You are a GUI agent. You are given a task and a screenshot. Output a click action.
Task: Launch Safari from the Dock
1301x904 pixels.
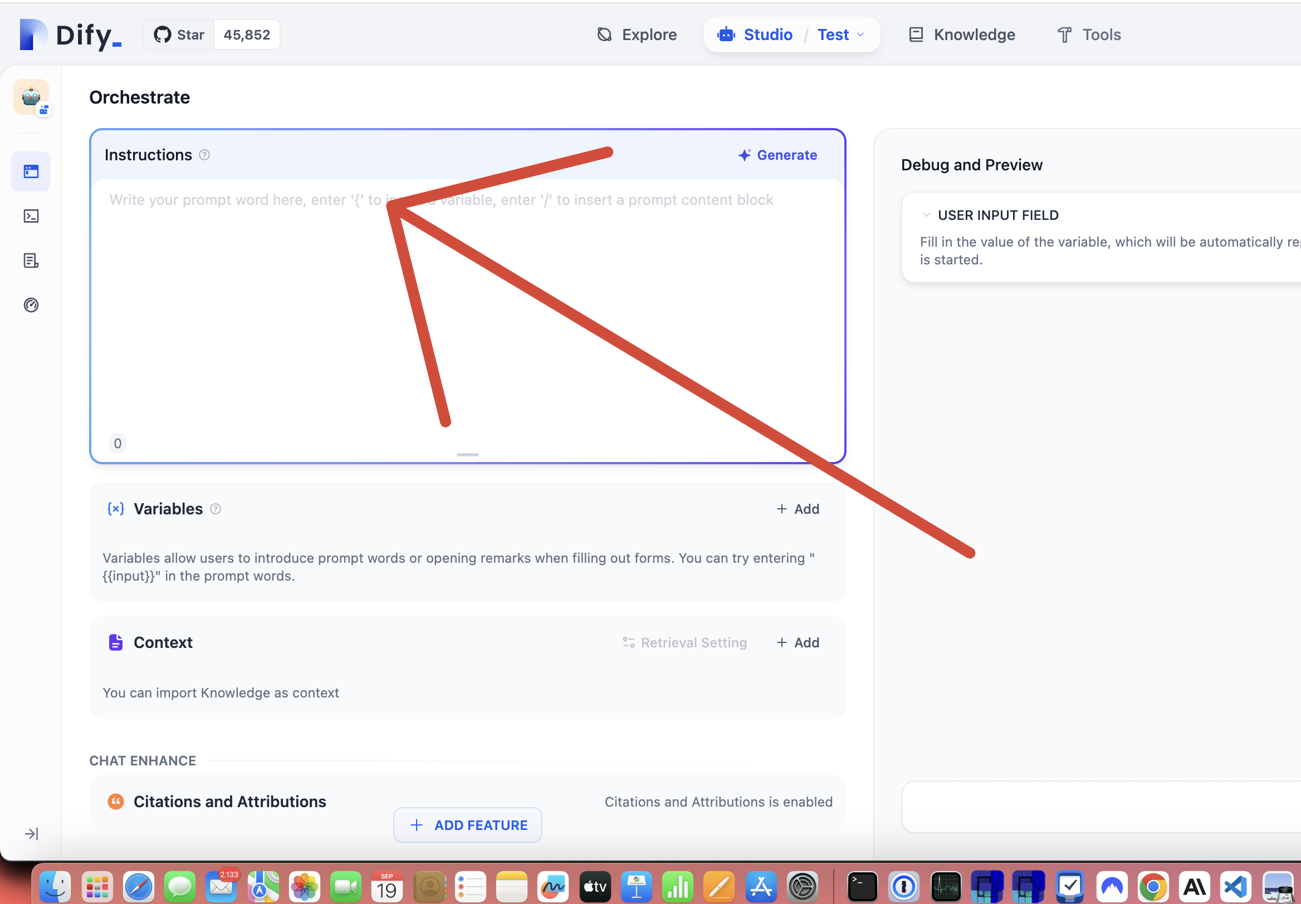138,886
